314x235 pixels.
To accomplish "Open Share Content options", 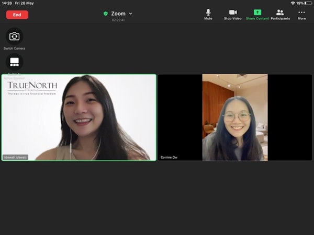I will [257, 14].
